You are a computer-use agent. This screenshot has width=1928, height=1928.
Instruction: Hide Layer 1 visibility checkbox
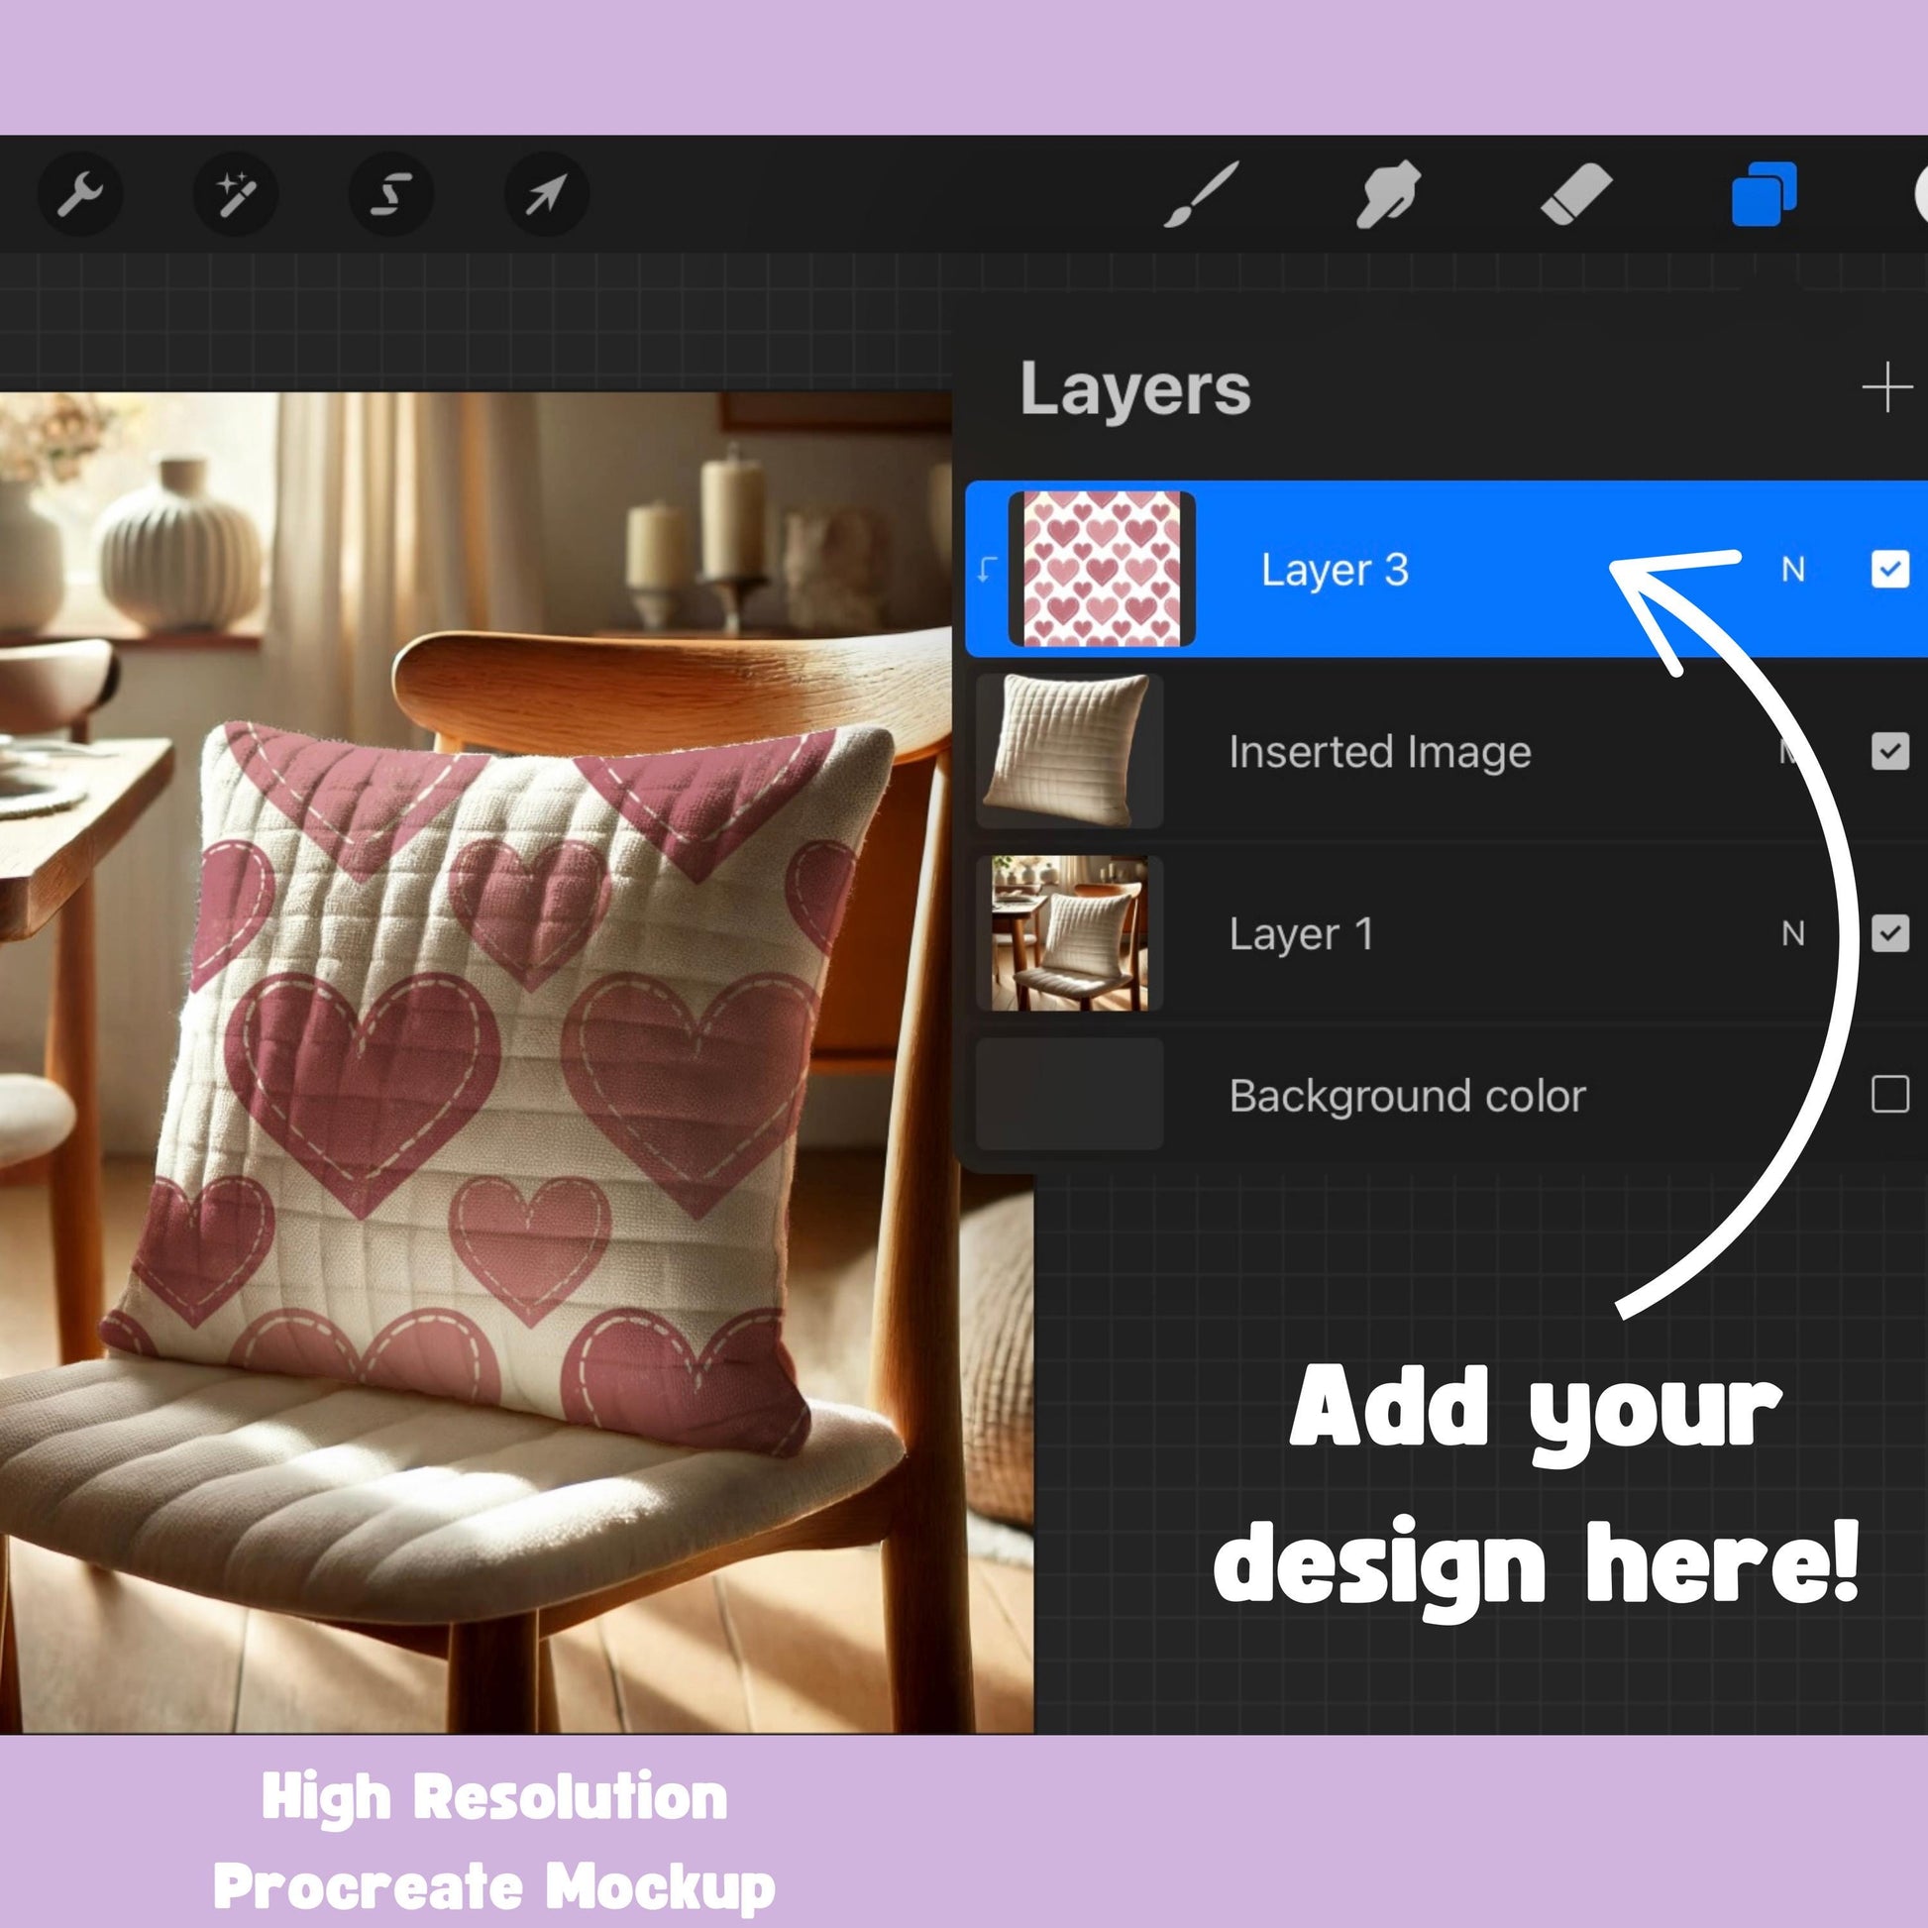pyautogui.click(x=1889, y=934)
